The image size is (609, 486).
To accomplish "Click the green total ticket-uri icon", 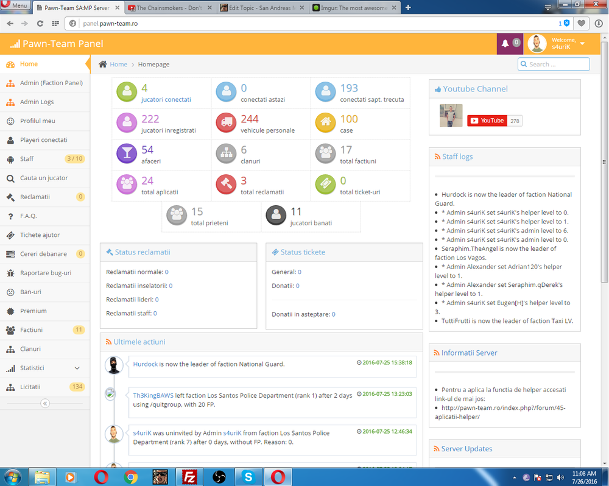I will [325, 185].
